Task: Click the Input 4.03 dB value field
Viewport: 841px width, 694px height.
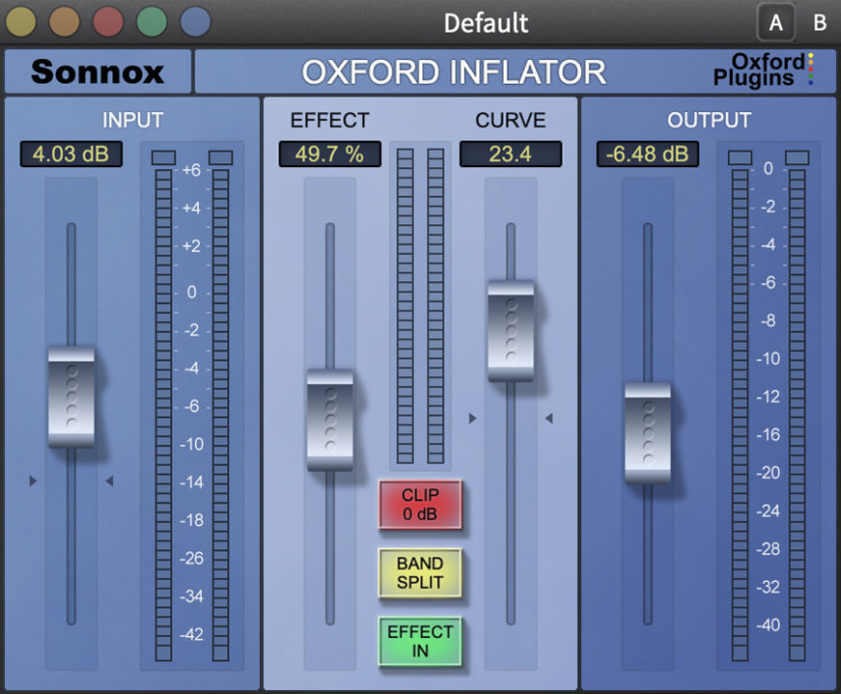Action: (x=71, y=154)
